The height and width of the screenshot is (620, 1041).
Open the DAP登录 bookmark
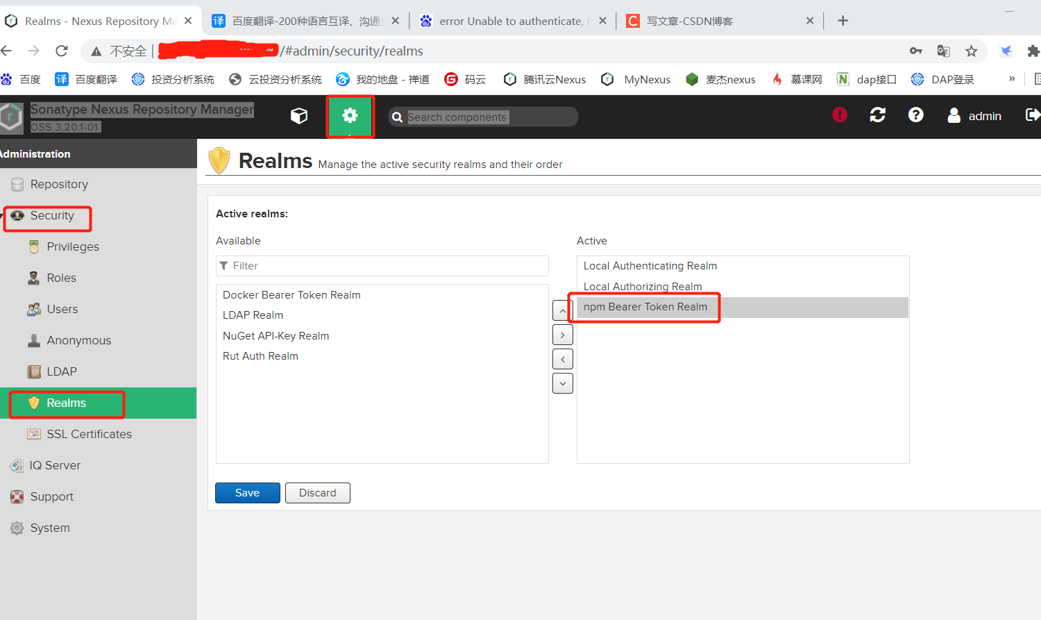click(x=942, y=79)
